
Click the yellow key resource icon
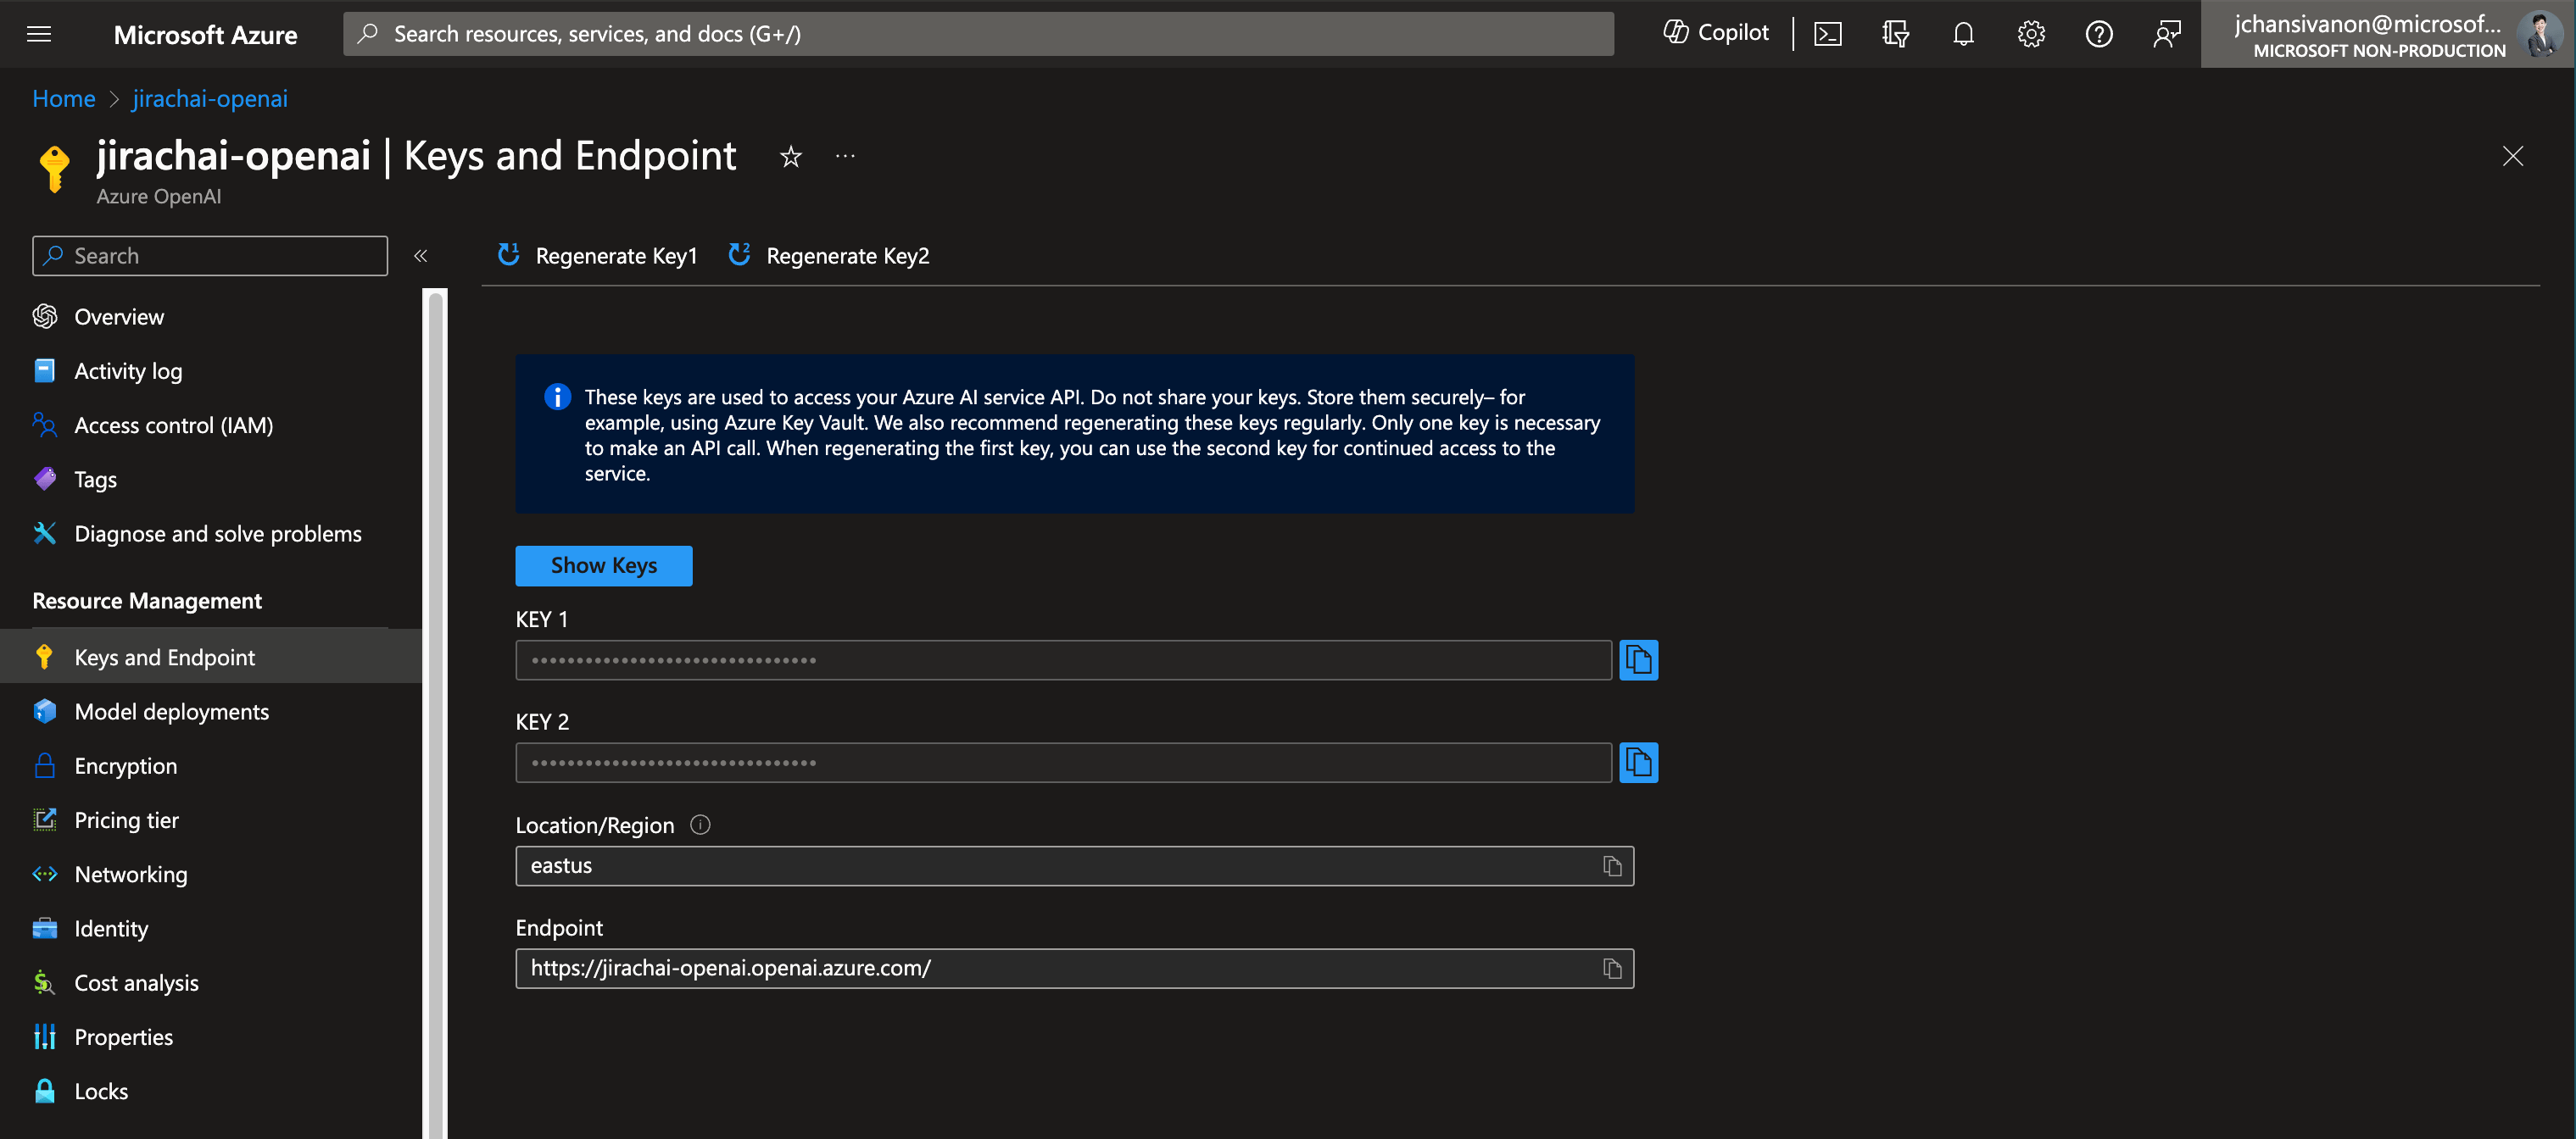54,167
